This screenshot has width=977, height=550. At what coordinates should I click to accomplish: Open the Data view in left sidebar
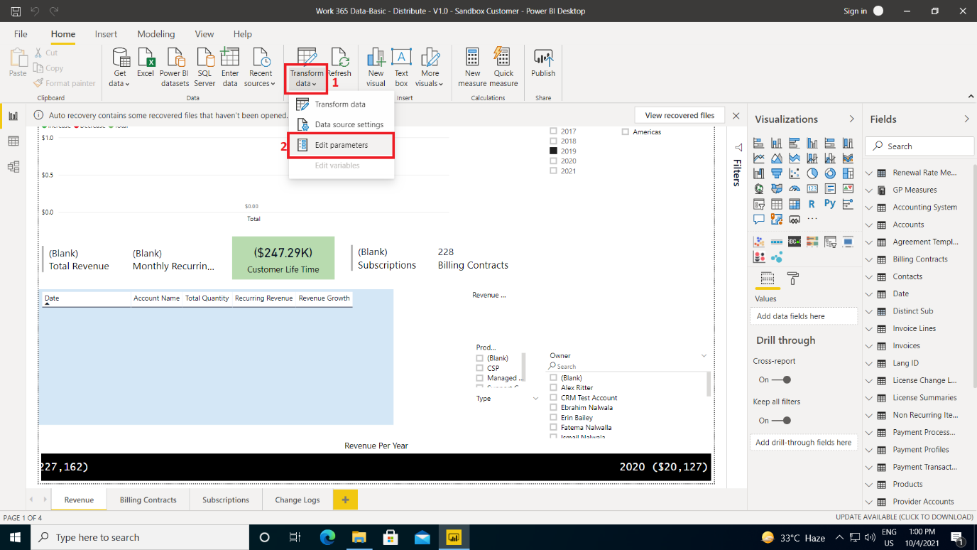13,141
